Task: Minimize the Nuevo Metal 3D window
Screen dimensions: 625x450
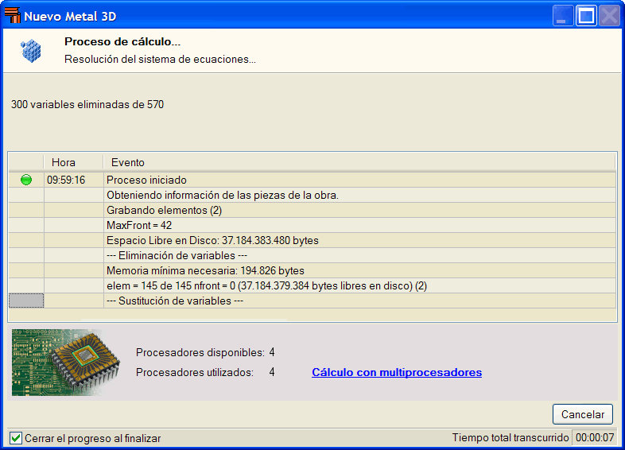Action: coord(563,16)
